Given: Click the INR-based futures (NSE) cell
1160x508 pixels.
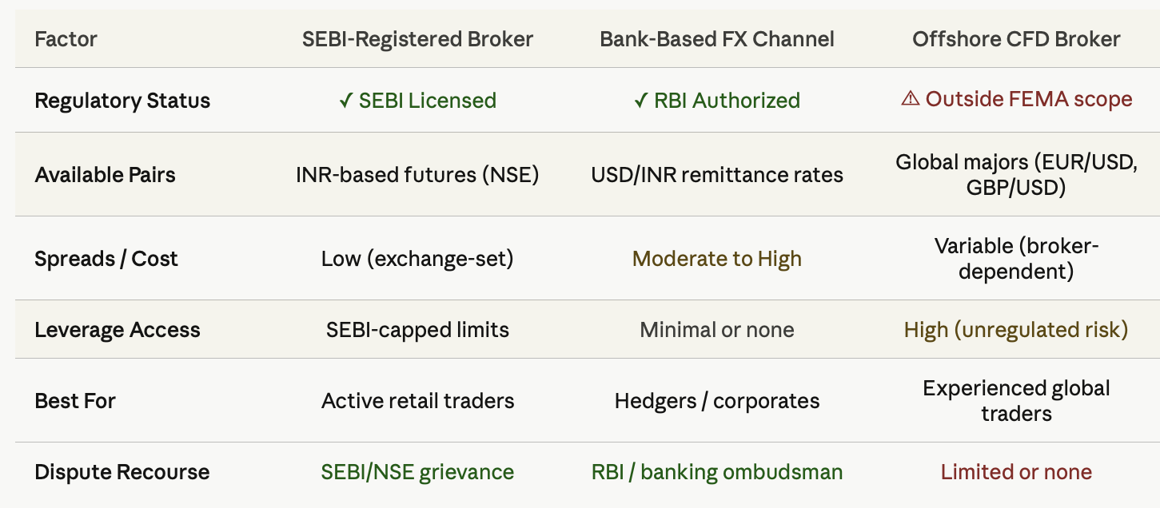Looking at the screenshot, I should (x=417, y=175).
